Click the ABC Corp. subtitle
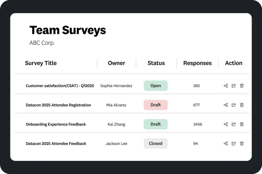262x174 pixels. click(42, 43)
